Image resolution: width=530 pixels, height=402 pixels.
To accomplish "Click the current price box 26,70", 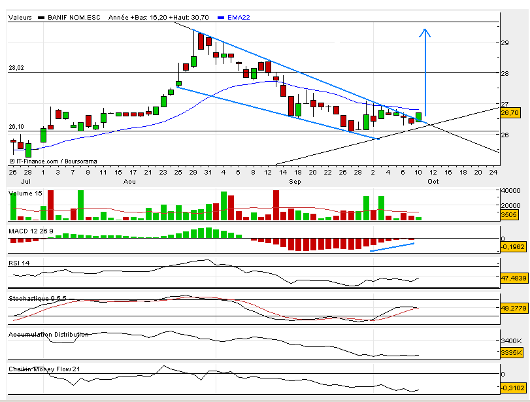I will [510, 112].
